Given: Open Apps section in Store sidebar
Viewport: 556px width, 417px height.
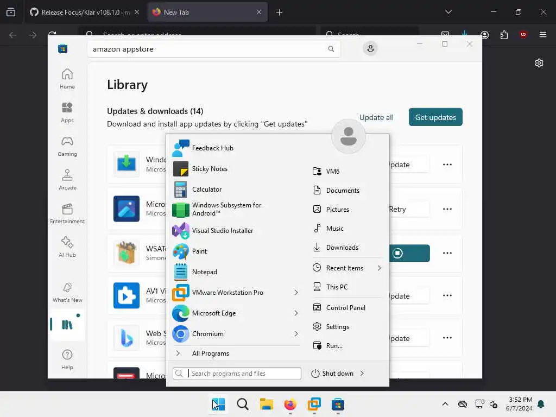Looking at the screenshot, I should 67,112.
